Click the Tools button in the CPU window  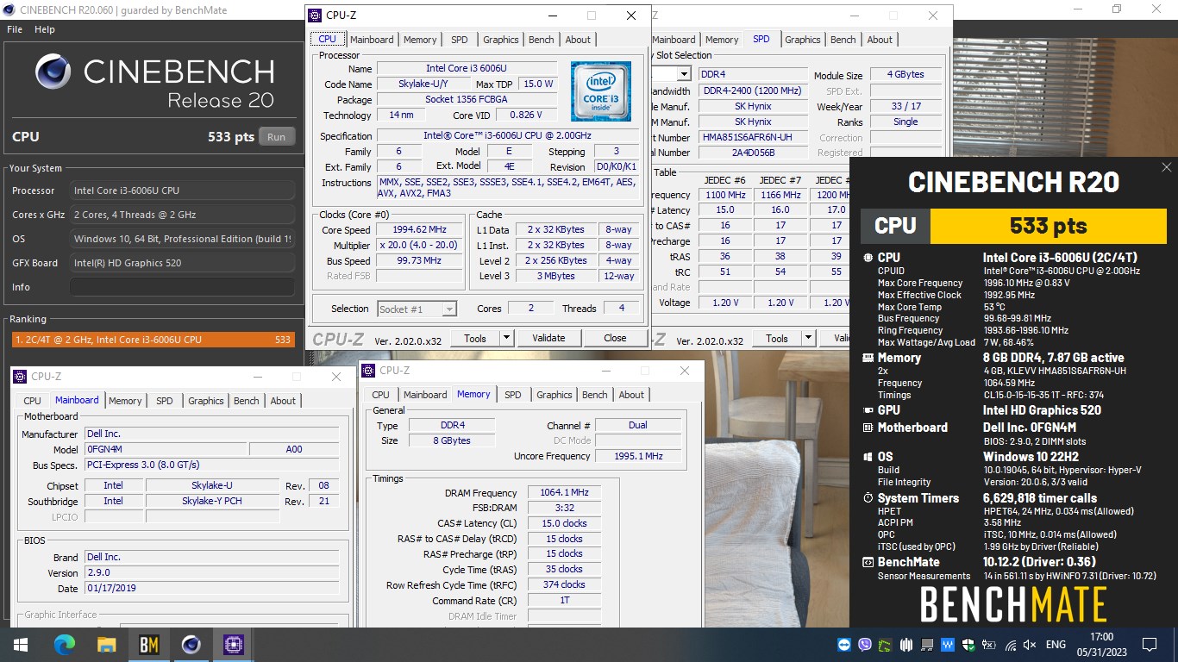click(x=475, y=338)
